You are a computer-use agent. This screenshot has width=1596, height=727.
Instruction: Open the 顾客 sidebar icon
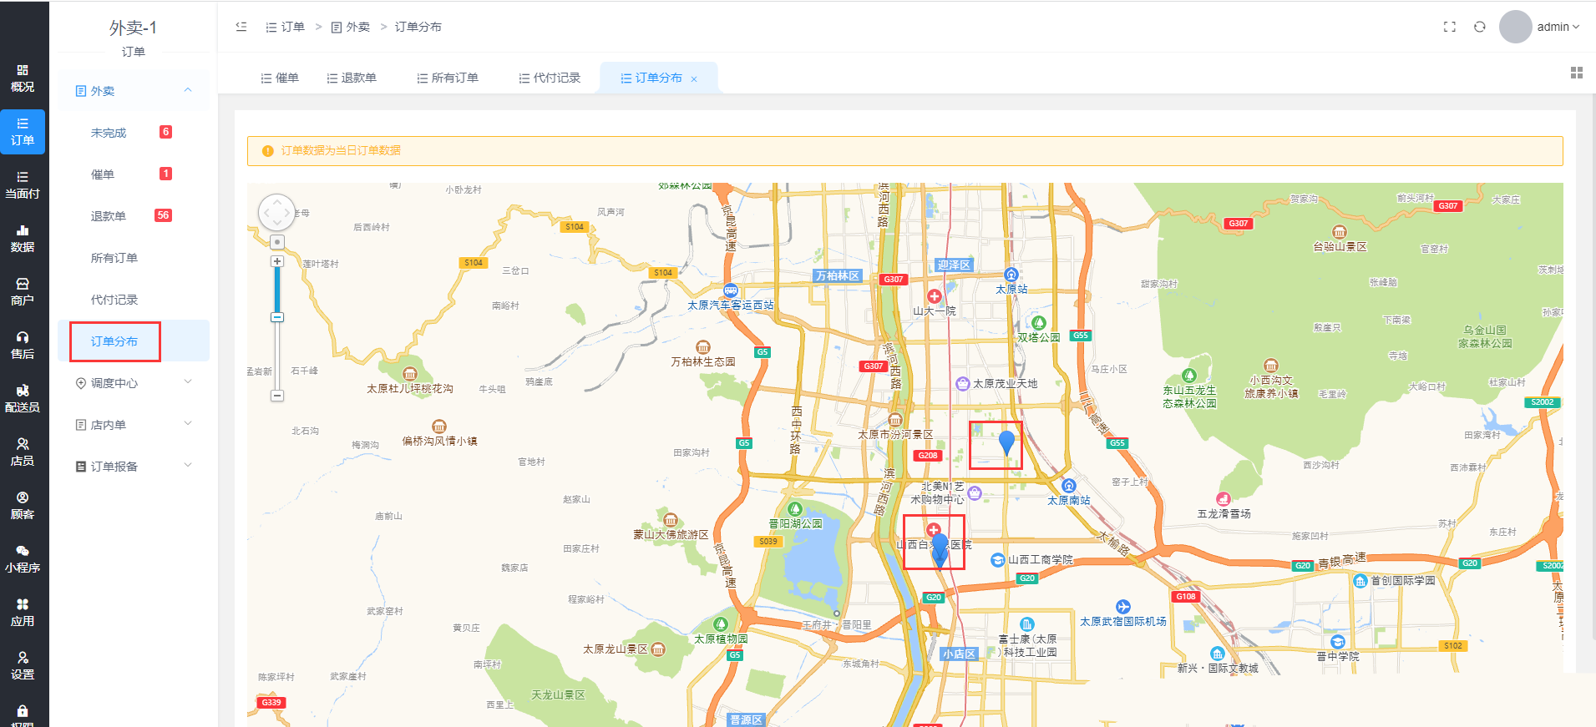[x=23, y=506]
